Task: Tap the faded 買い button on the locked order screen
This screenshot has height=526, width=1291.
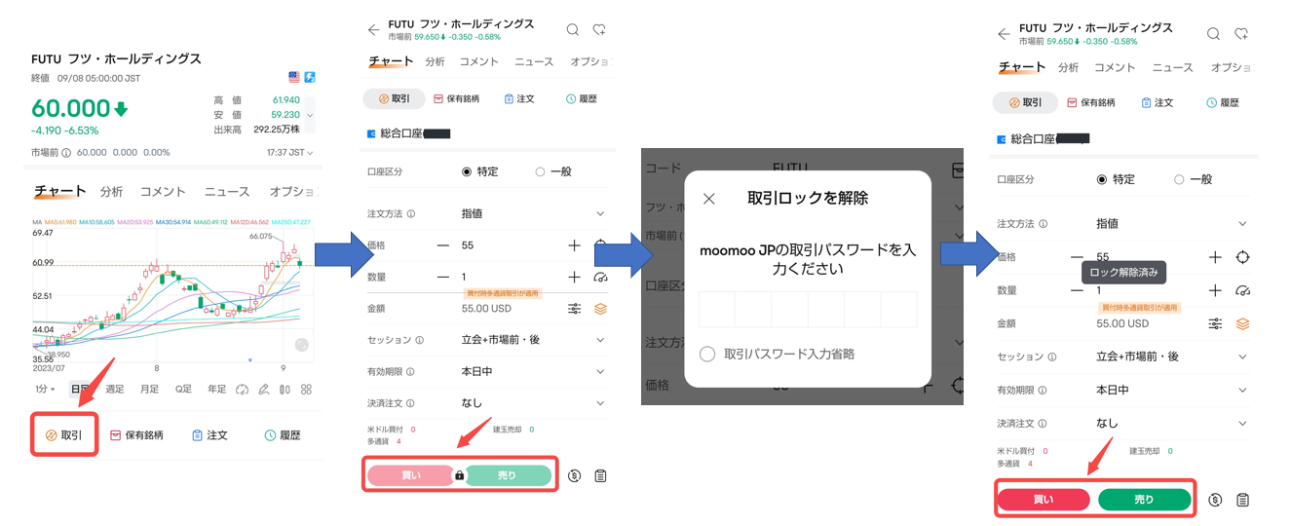Action: (410, 475)
